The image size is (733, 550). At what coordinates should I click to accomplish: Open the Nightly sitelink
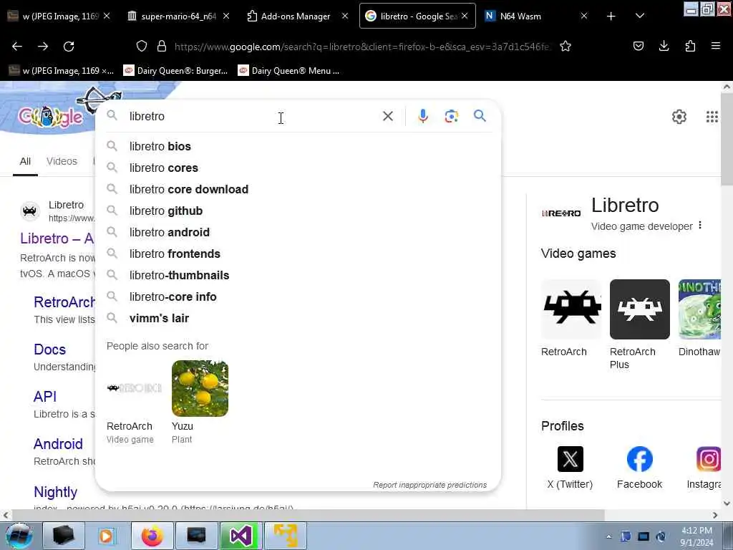pos(55,492)
